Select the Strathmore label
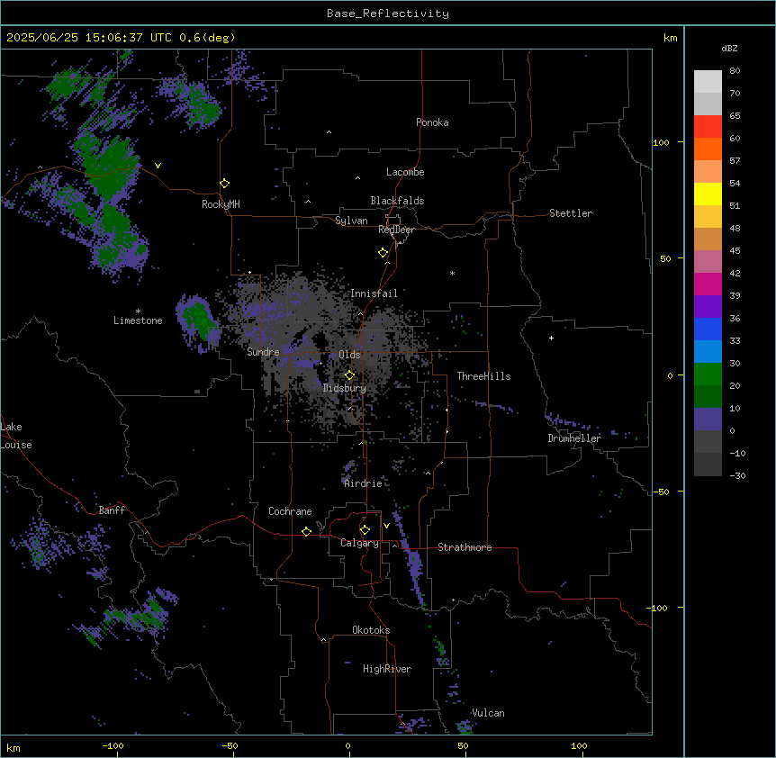The width and height of the screenshot is (776, 758). (x=465, y=547)
